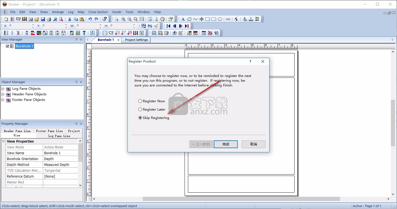Click the Zoom Out magnifier icon

tap(129, 19)
